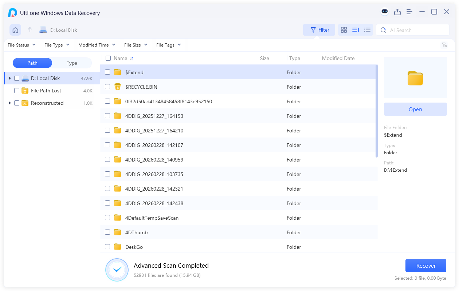
Task: Switch to detail list view
Action: click(356, 30)
